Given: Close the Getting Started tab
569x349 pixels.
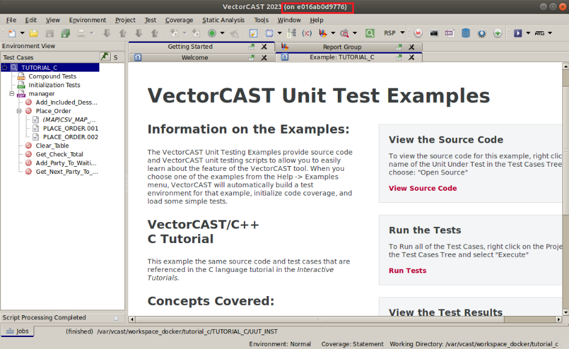Looking at the screenshot, I should (264, 47).
